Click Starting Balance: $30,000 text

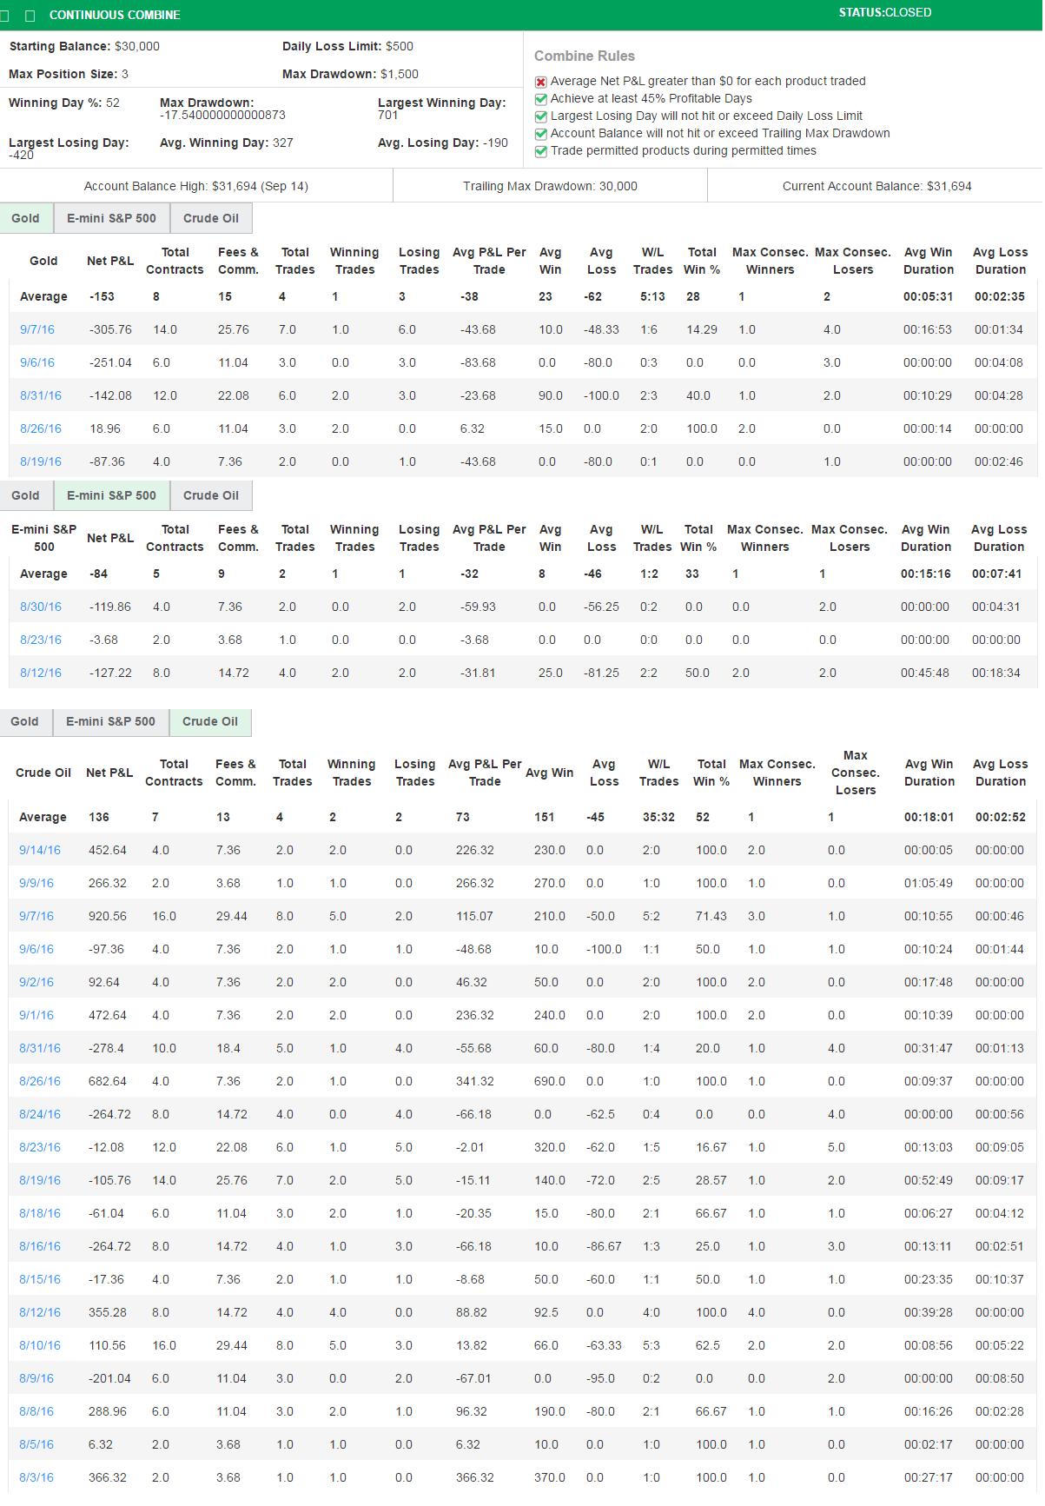click(84, 46)
